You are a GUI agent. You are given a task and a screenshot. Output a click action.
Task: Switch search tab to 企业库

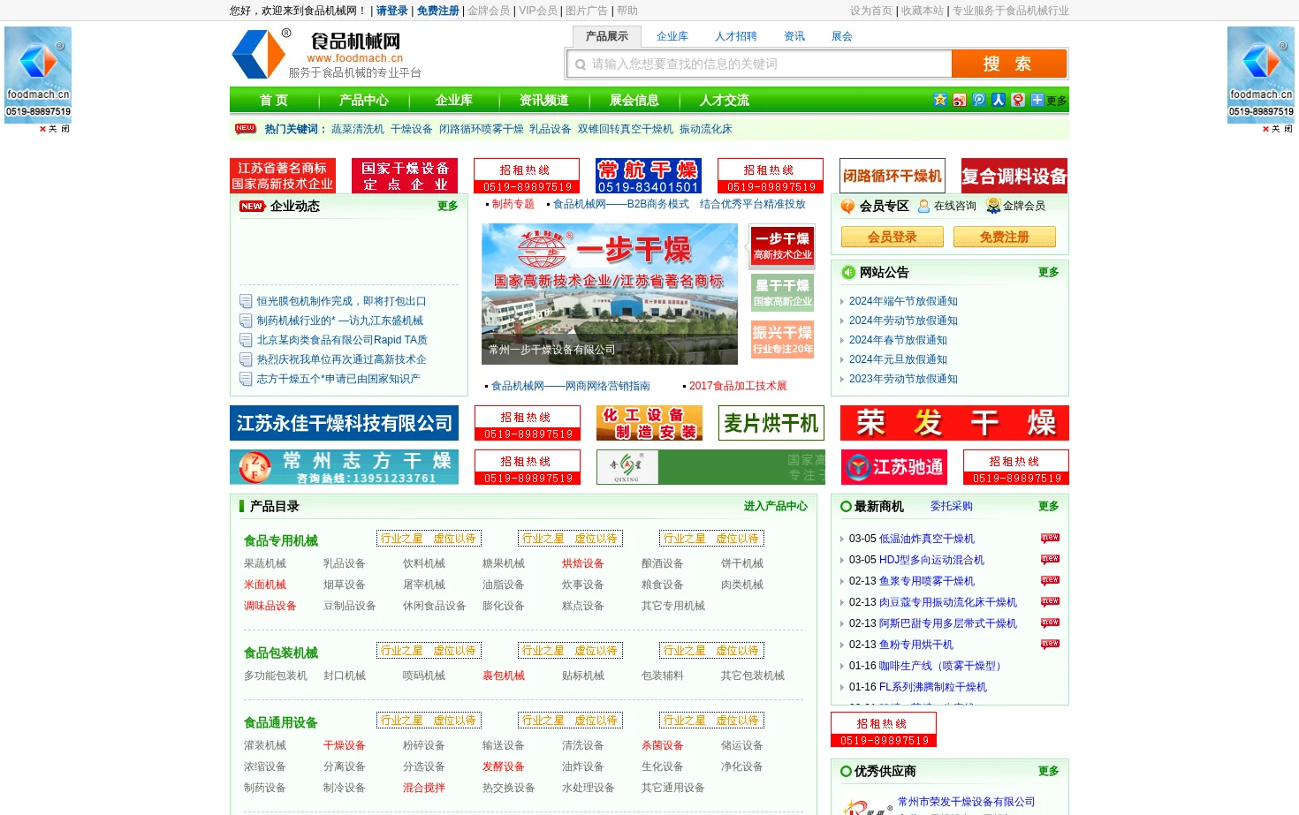(672, 36)
